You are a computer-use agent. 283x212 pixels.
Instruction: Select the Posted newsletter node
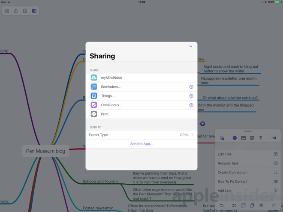98,208
